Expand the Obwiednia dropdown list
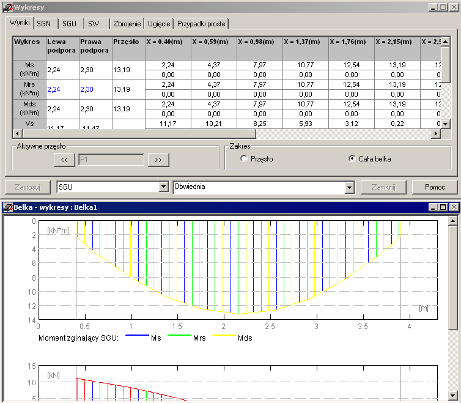 tap(349, 187)
